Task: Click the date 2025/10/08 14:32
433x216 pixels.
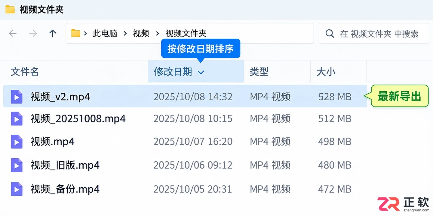Action: (x=193, y=97)
